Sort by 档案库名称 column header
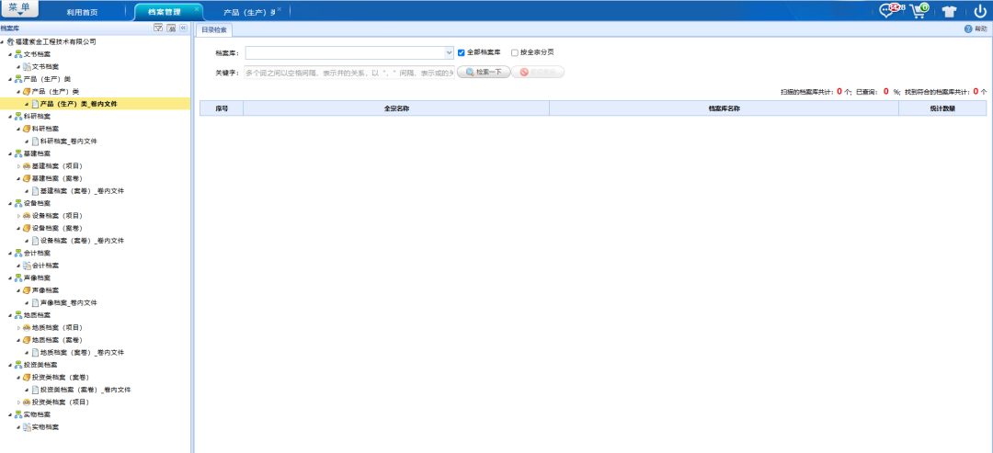Viewport: 993px width, 453px height. (724, 108)
